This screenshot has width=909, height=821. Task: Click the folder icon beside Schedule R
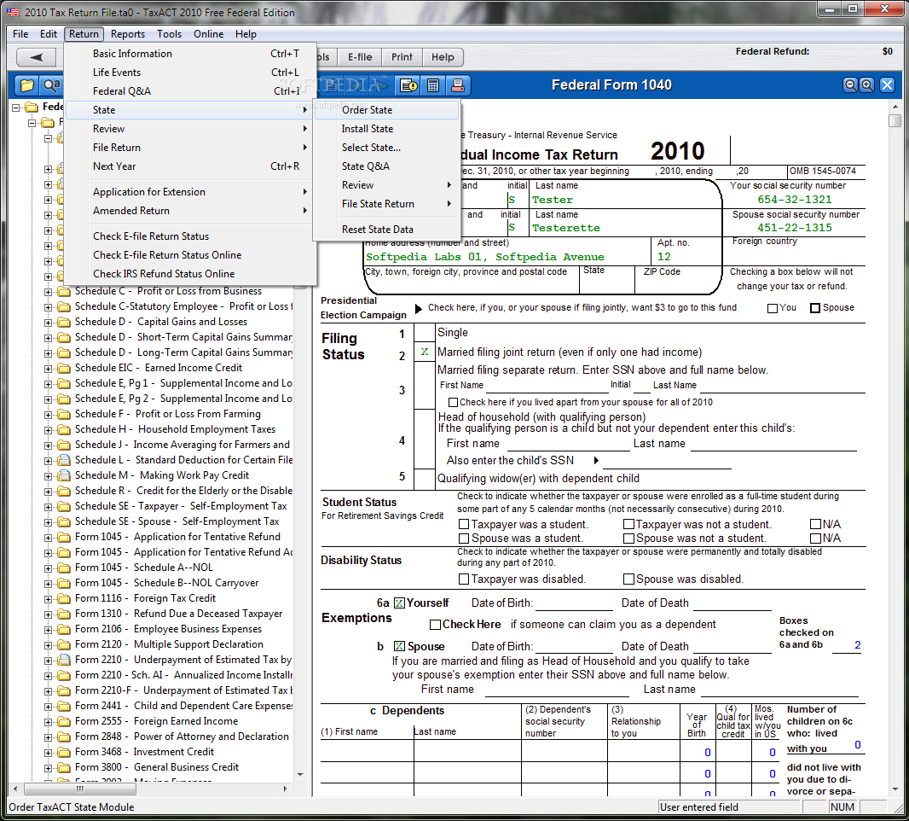(64, 491)
